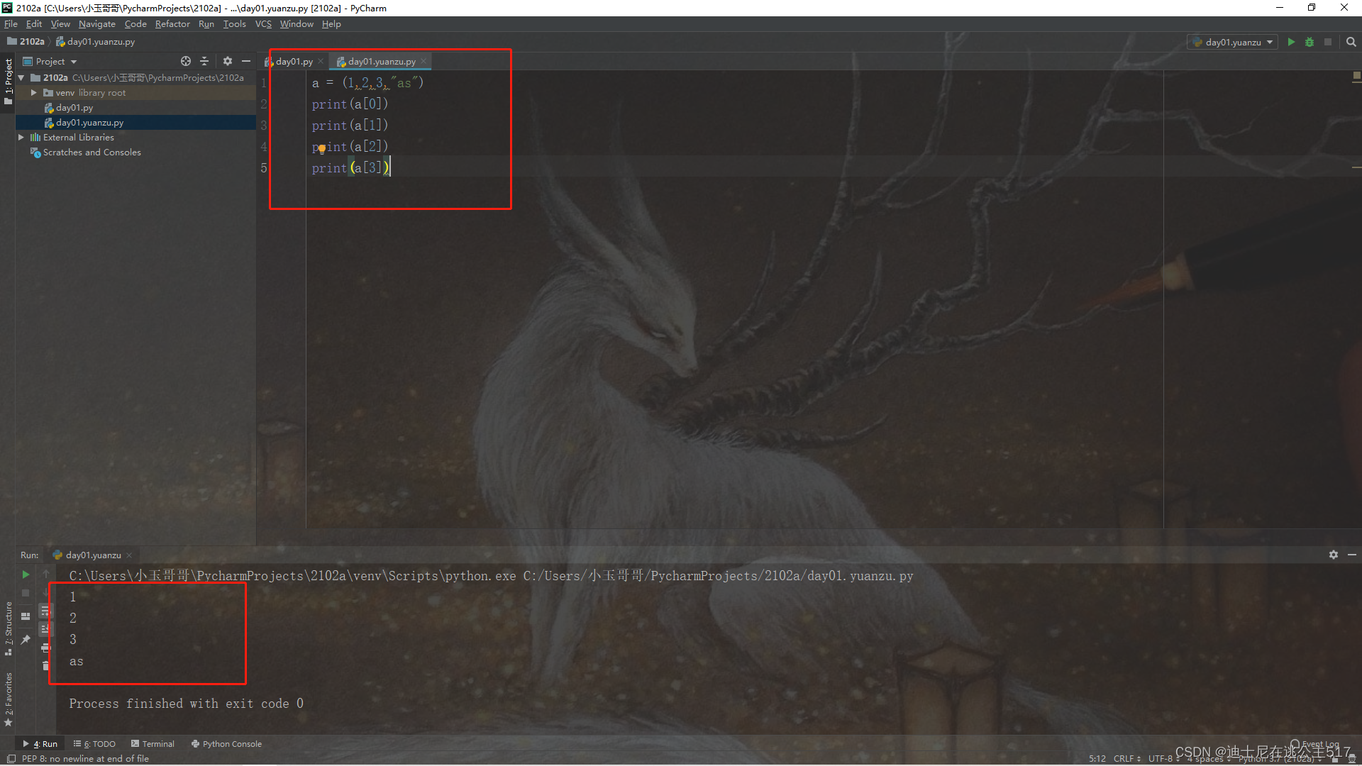Open the Window menu

(297, 24)
